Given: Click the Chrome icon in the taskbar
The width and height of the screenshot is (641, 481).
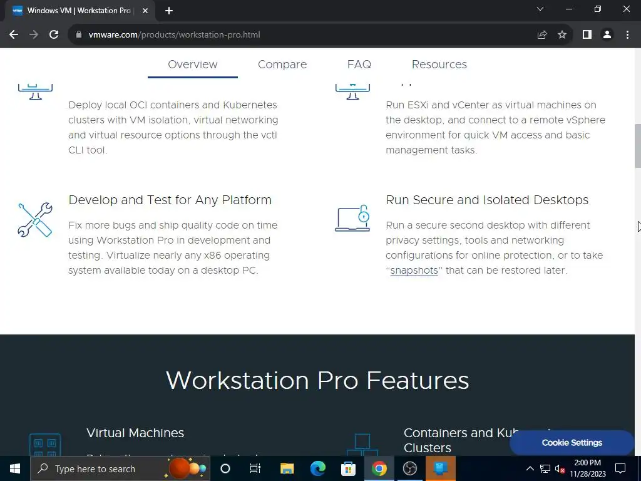Looking at the screenshot, I should pos(379,468).
